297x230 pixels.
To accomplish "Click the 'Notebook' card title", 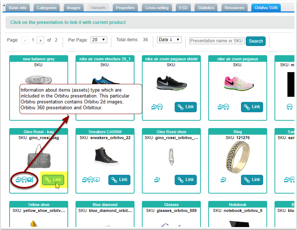I will pyautogui.click(x=238, y=205).
